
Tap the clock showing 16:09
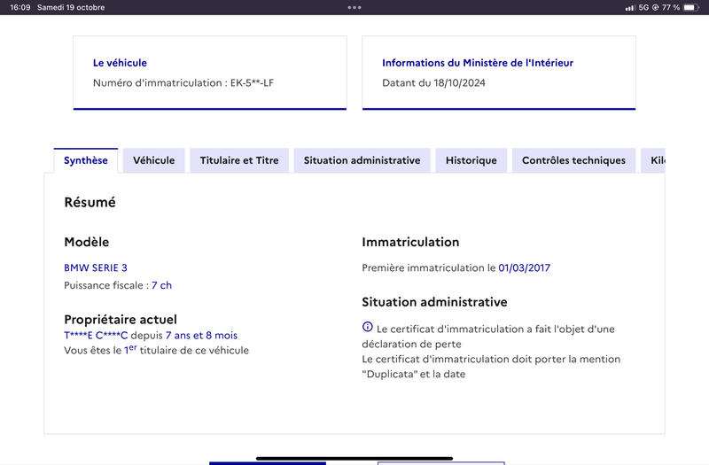pyautogui.click(x=20, y=7)
